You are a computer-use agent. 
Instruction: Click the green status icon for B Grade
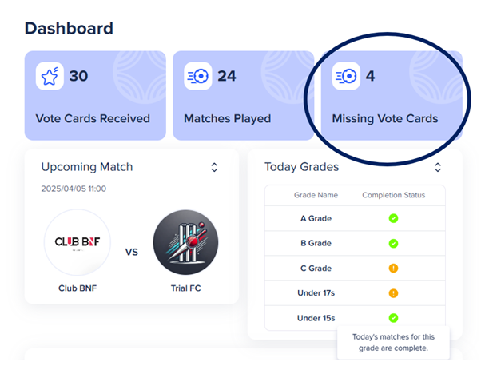point(393,243)
